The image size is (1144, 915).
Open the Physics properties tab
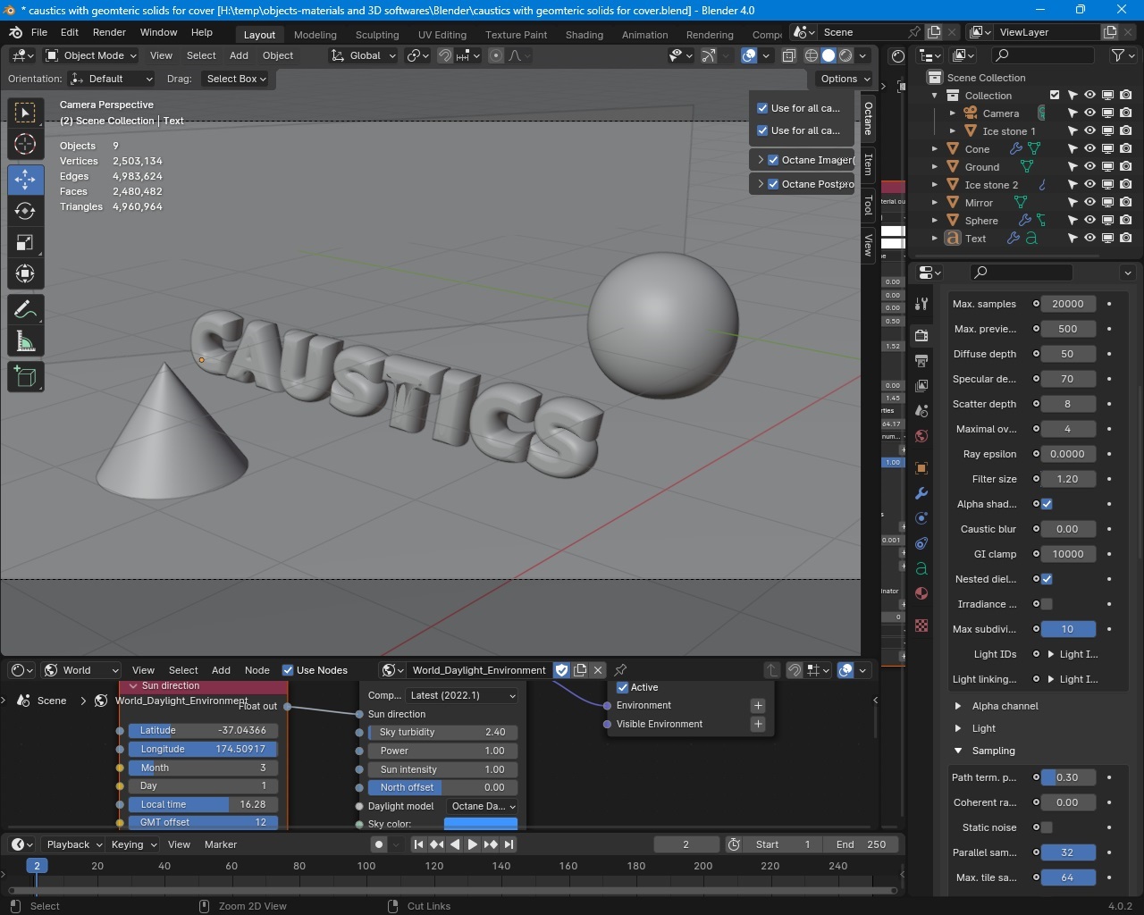tap(921, 518)
